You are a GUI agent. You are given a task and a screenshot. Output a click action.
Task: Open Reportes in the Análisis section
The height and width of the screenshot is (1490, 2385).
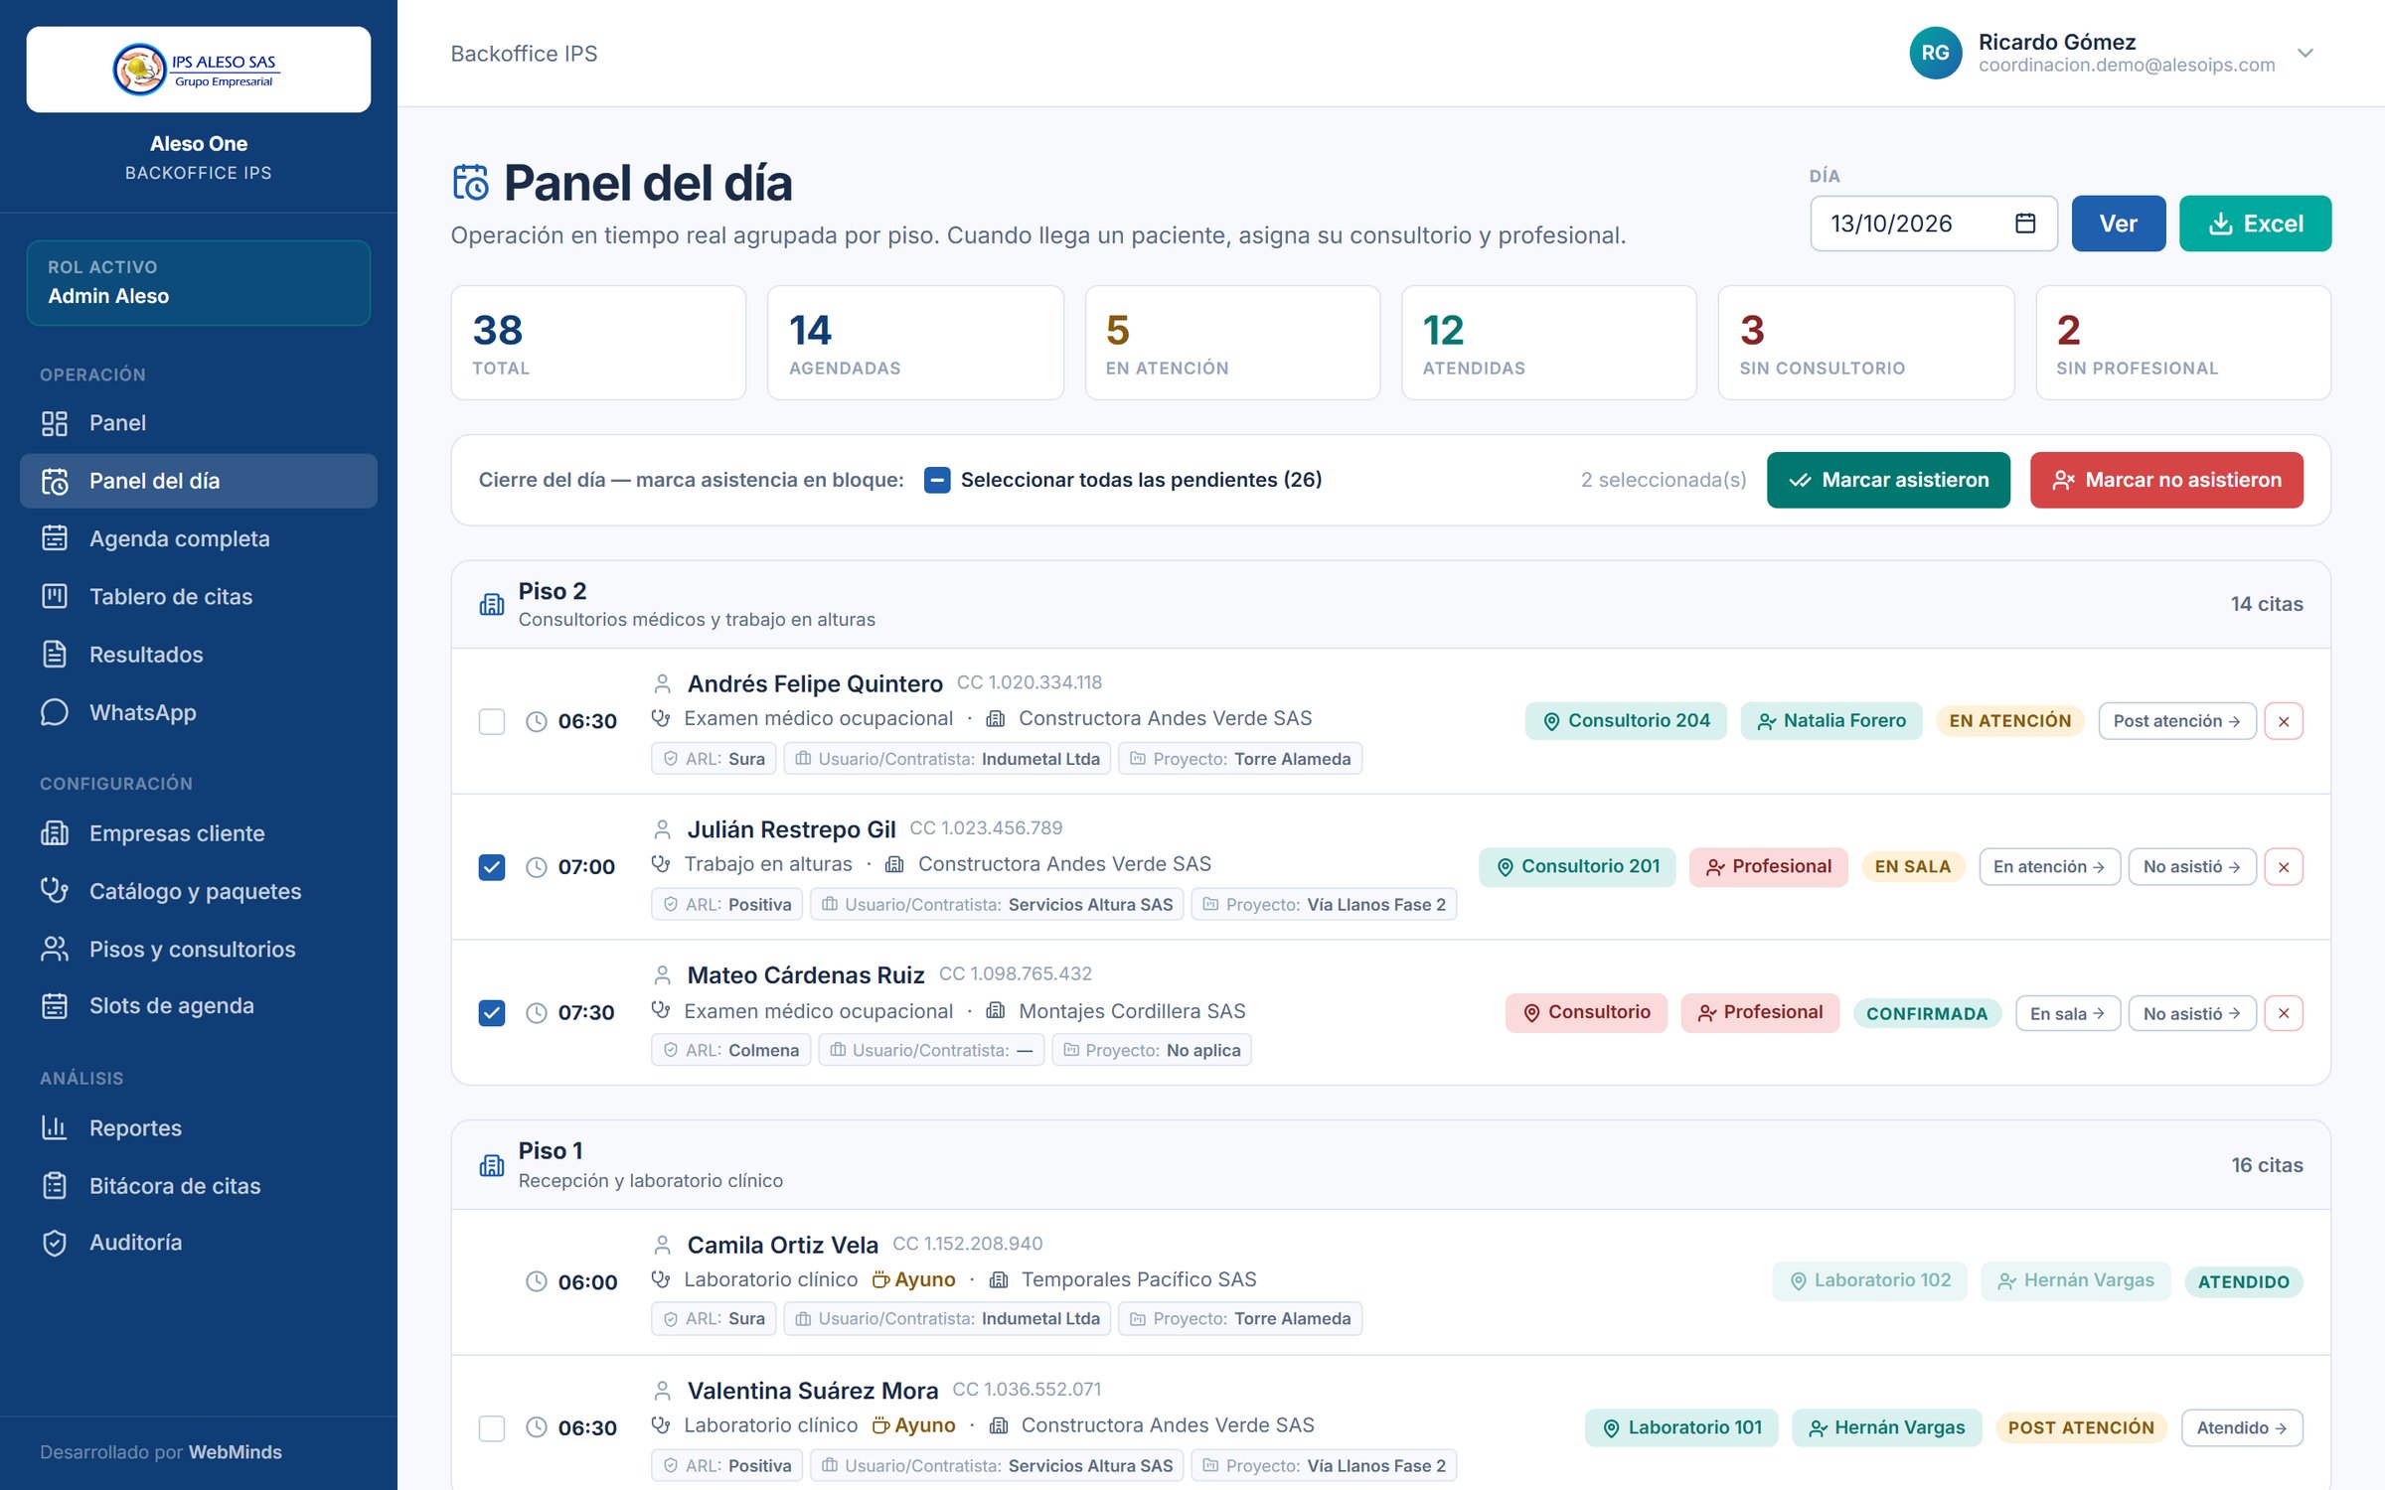click(199, 1127)
